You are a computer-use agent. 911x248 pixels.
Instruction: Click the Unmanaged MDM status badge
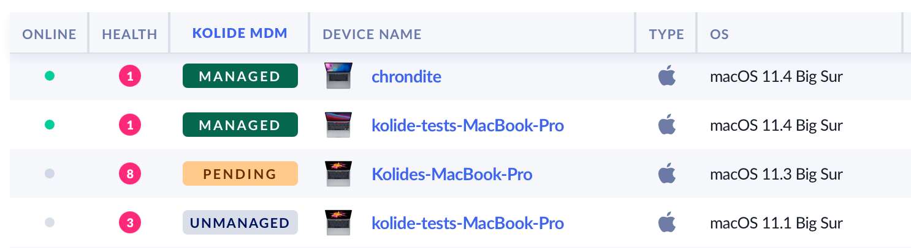pyautogui.click(x=240, y=223)
